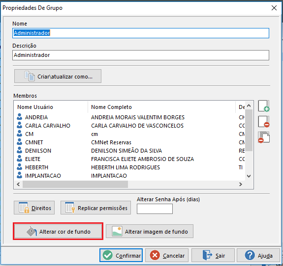Click members list scroll down arrow
Viewport: 283px width, 266px height.
tap(249, 176)
